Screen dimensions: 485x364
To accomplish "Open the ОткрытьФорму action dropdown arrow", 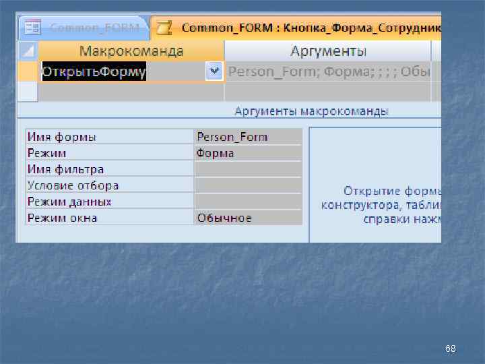I will (x=214, y=71).
